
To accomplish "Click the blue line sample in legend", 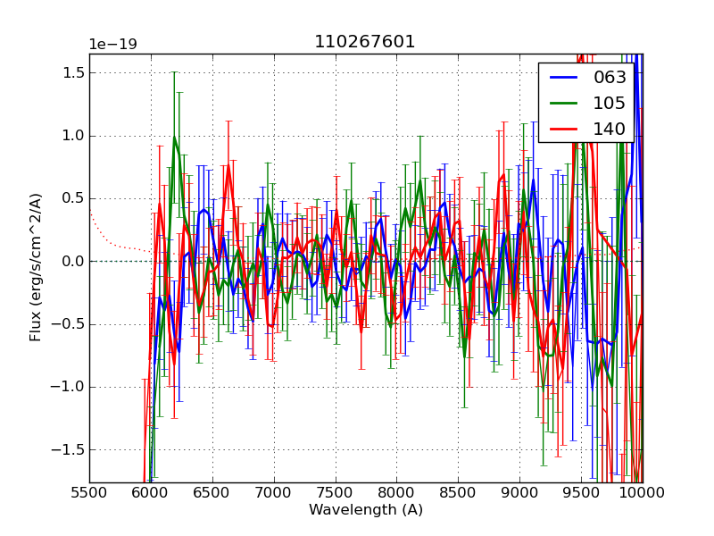I will [x=562, y=78].
